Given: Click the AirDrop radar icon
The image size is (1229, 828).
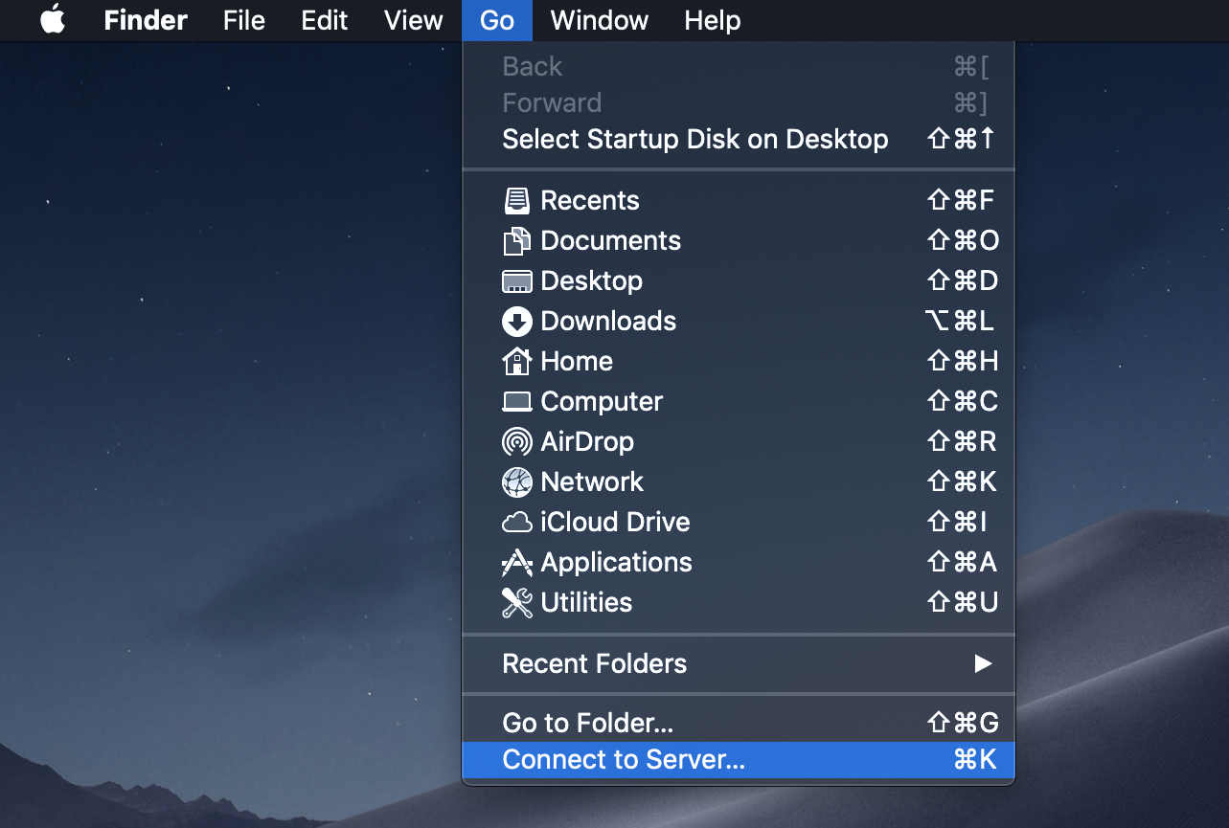Looking at the screenshot, I should tap(516, 441).
